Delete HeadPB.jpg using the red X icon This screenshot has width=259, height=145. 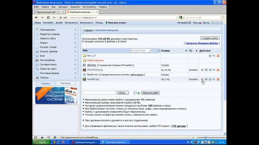(x=218, y=79)
